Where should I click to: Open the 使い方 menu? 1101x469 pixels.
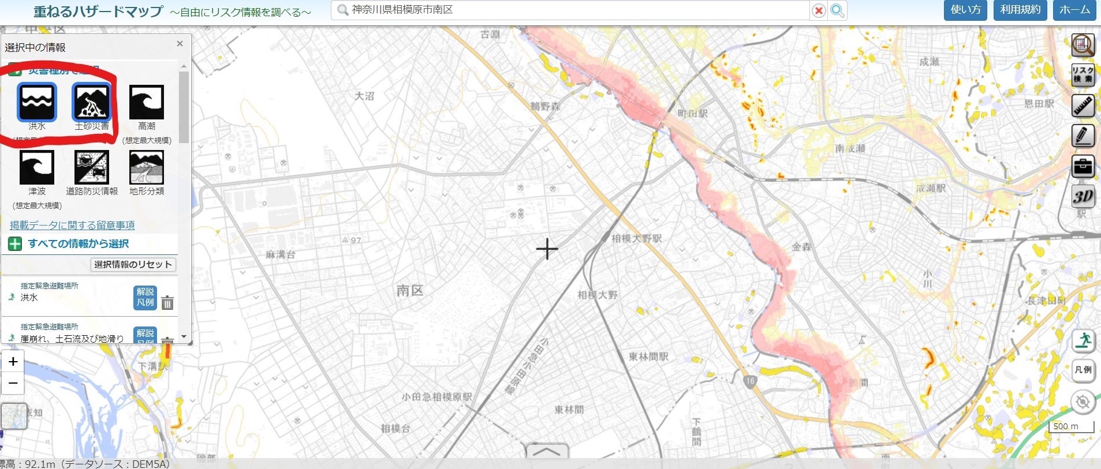[965, 10]
